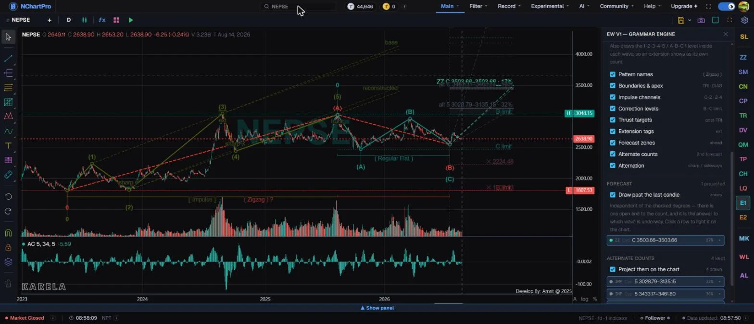Toggle log scale on price axis

click(584, 299)
